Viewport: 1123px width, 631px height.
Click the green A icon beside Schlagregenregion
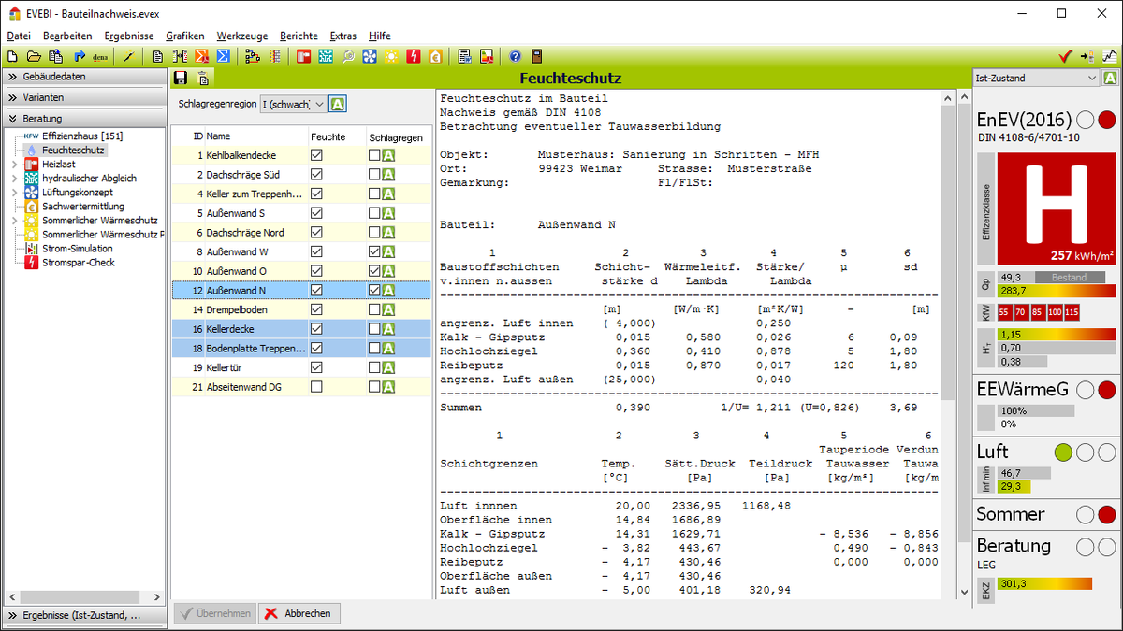tap(338, 104)
